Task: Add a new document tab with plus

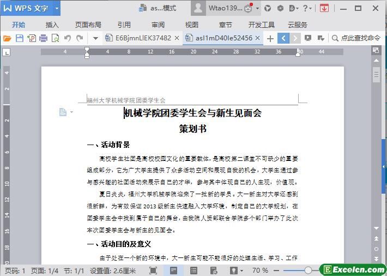Action: click(270, 39)
